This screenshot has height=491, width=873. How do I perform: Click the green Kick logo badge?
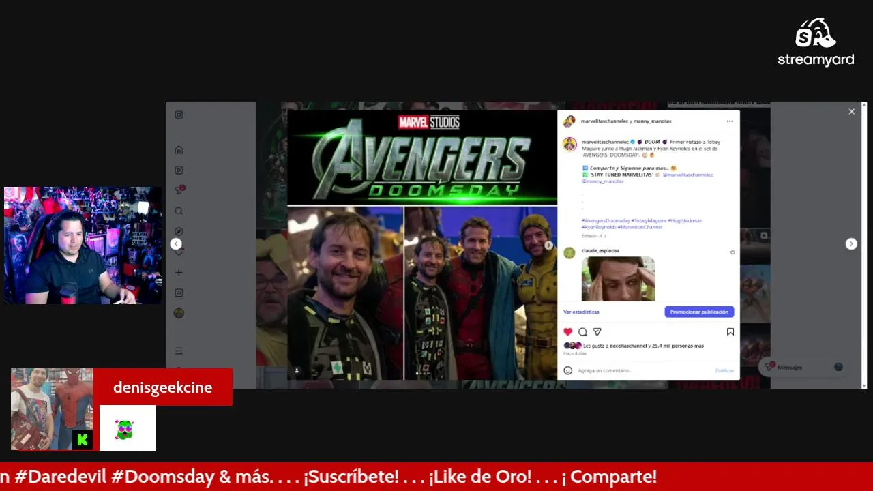(x=83, y=440)
